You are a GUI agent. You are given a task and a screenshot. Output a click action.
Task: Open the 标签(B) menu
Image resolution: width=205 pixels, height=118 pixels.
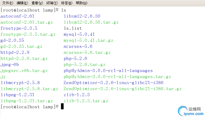click(66, 3)
